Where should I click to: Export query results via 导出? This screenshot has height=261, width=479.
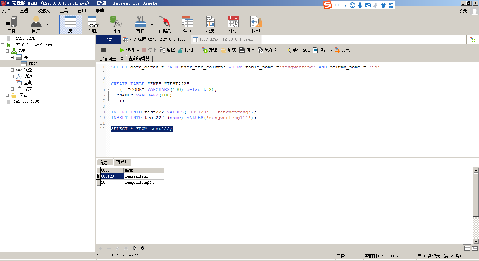coord(342,50)
